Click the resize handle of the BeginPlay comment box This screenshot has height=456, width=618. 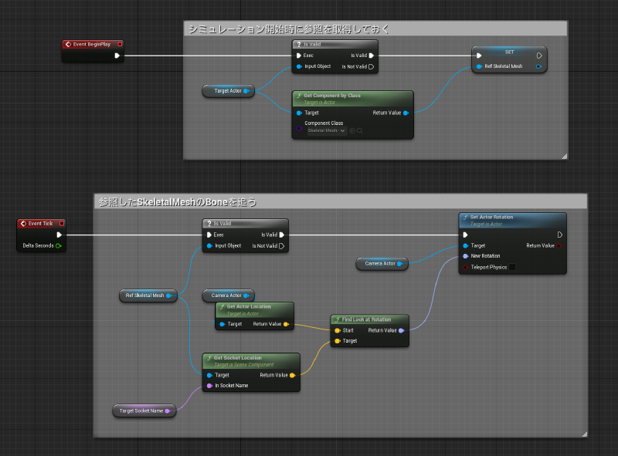(565, 157)
